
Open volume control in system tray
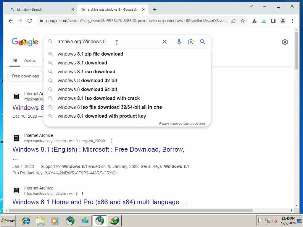[x=275, y=221]
